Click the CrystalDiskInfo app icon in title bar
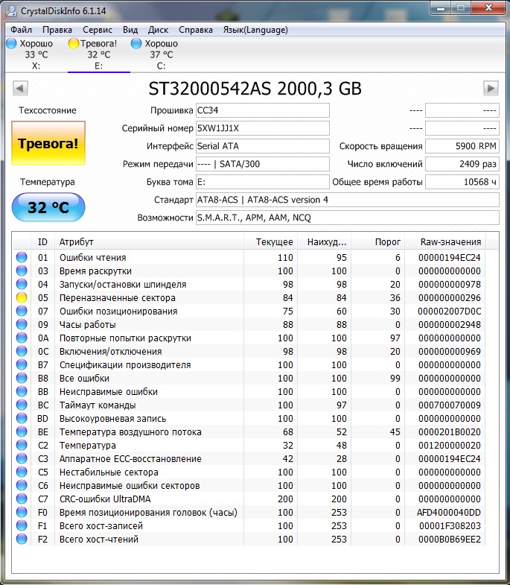The width and height of the screenshot is (510, 585). [x=10, y=10]
